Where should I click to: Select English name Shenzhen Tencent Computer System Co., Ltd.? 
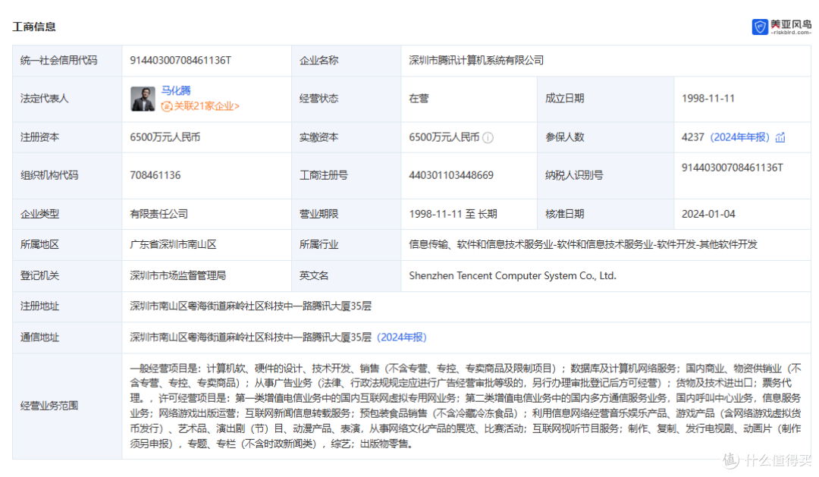tap(513, 275)
